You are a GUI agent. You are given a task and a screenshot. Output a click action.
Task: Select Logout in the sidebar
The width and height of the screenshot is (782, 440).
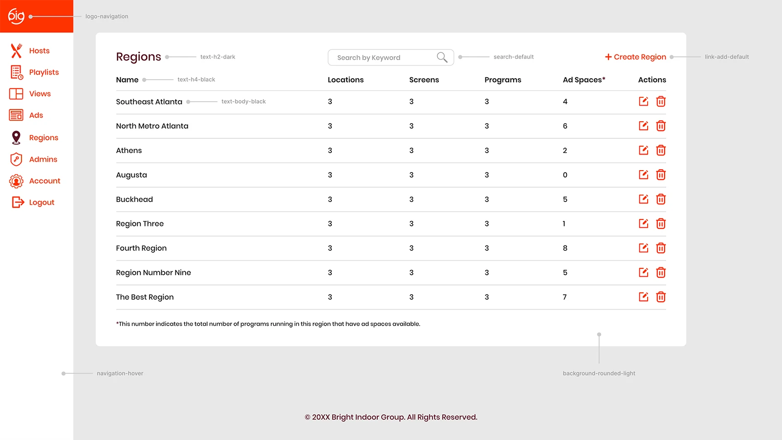click(x=42, y=202)
